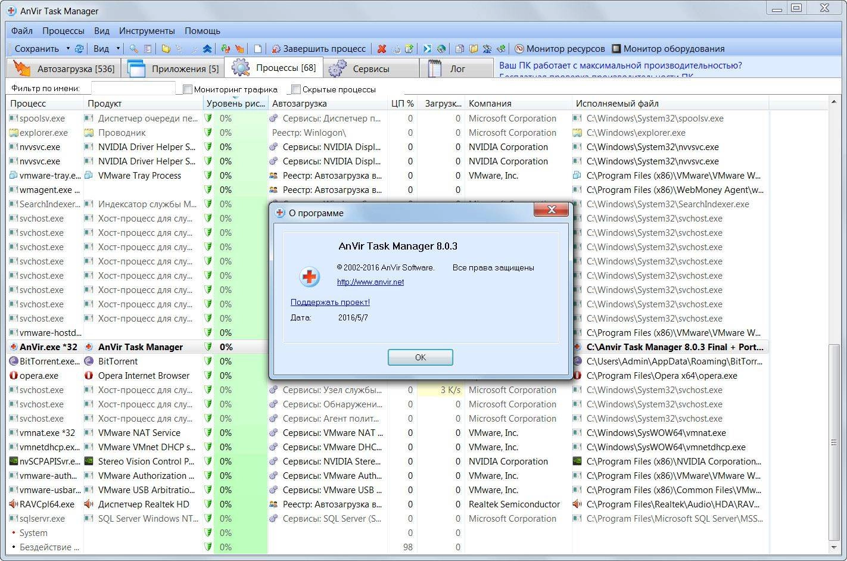This screenshot has height=561, width=847.
Task: Click the recycle toolbar icon
Action: (x=396, y=49)
